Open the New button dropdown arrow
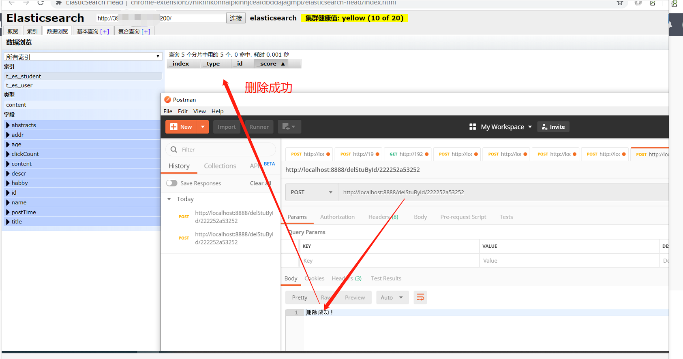 (203, 127)
